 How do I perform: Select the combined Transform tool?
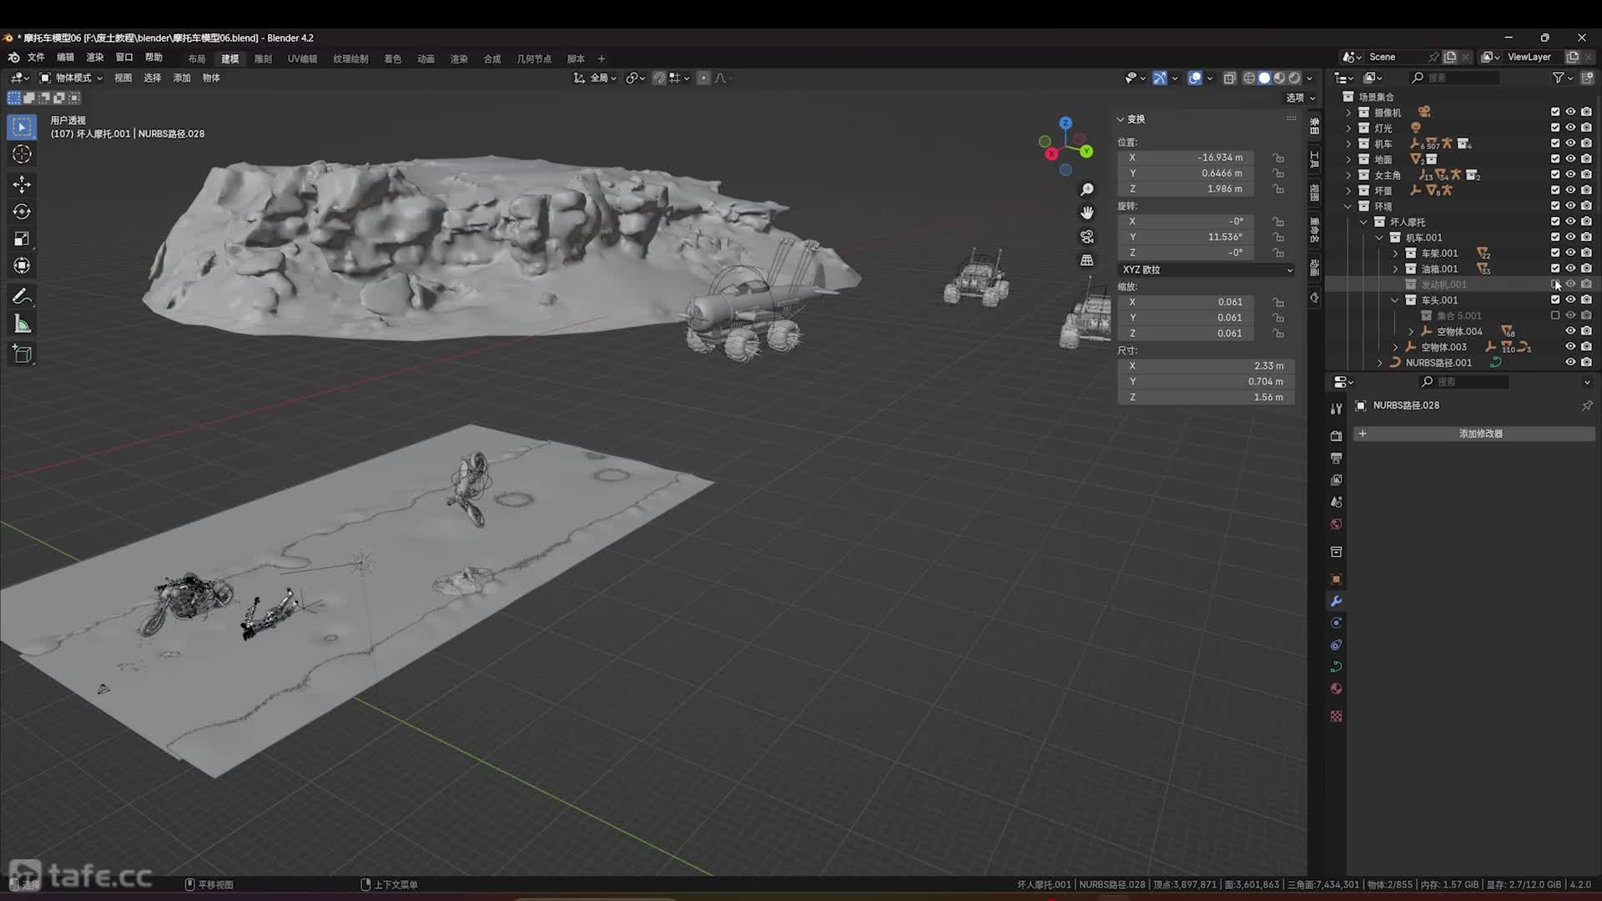[22, 266]
